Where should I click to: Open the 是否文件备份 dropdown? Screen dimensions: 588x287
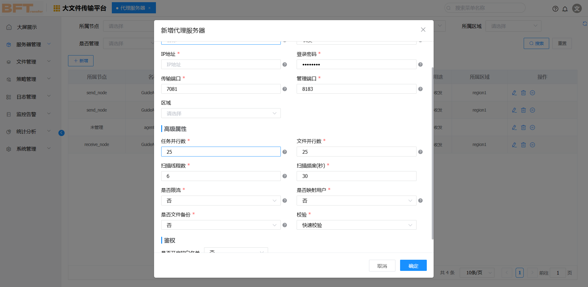coord(221,225)
